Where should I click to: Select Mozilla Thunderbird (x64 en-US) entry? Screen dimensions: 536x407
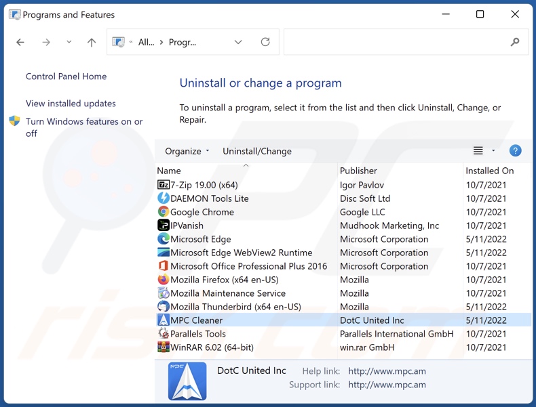click(x=343, y=306)
